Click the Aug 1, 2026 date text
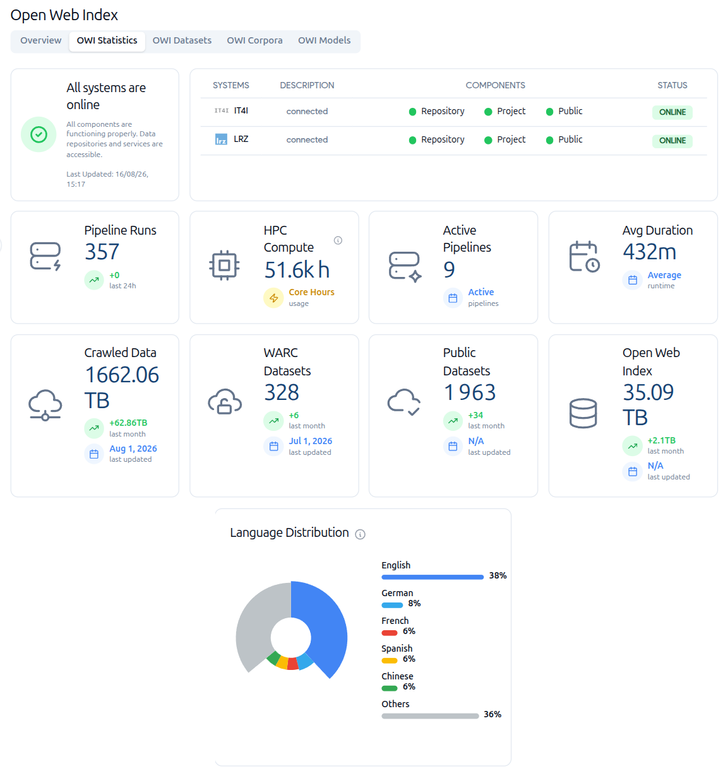This screenshot has height=769, width=728. pos(133,449)
